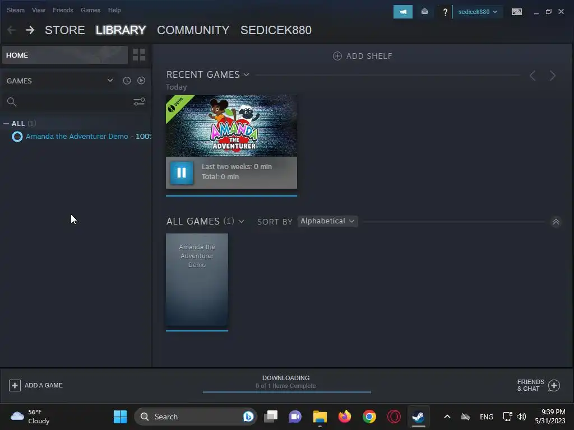This screenshot has height=430, width=574.
Task: Launch the Chat app from taskbar
Action: pyautogui.click(x=295, y=417)
